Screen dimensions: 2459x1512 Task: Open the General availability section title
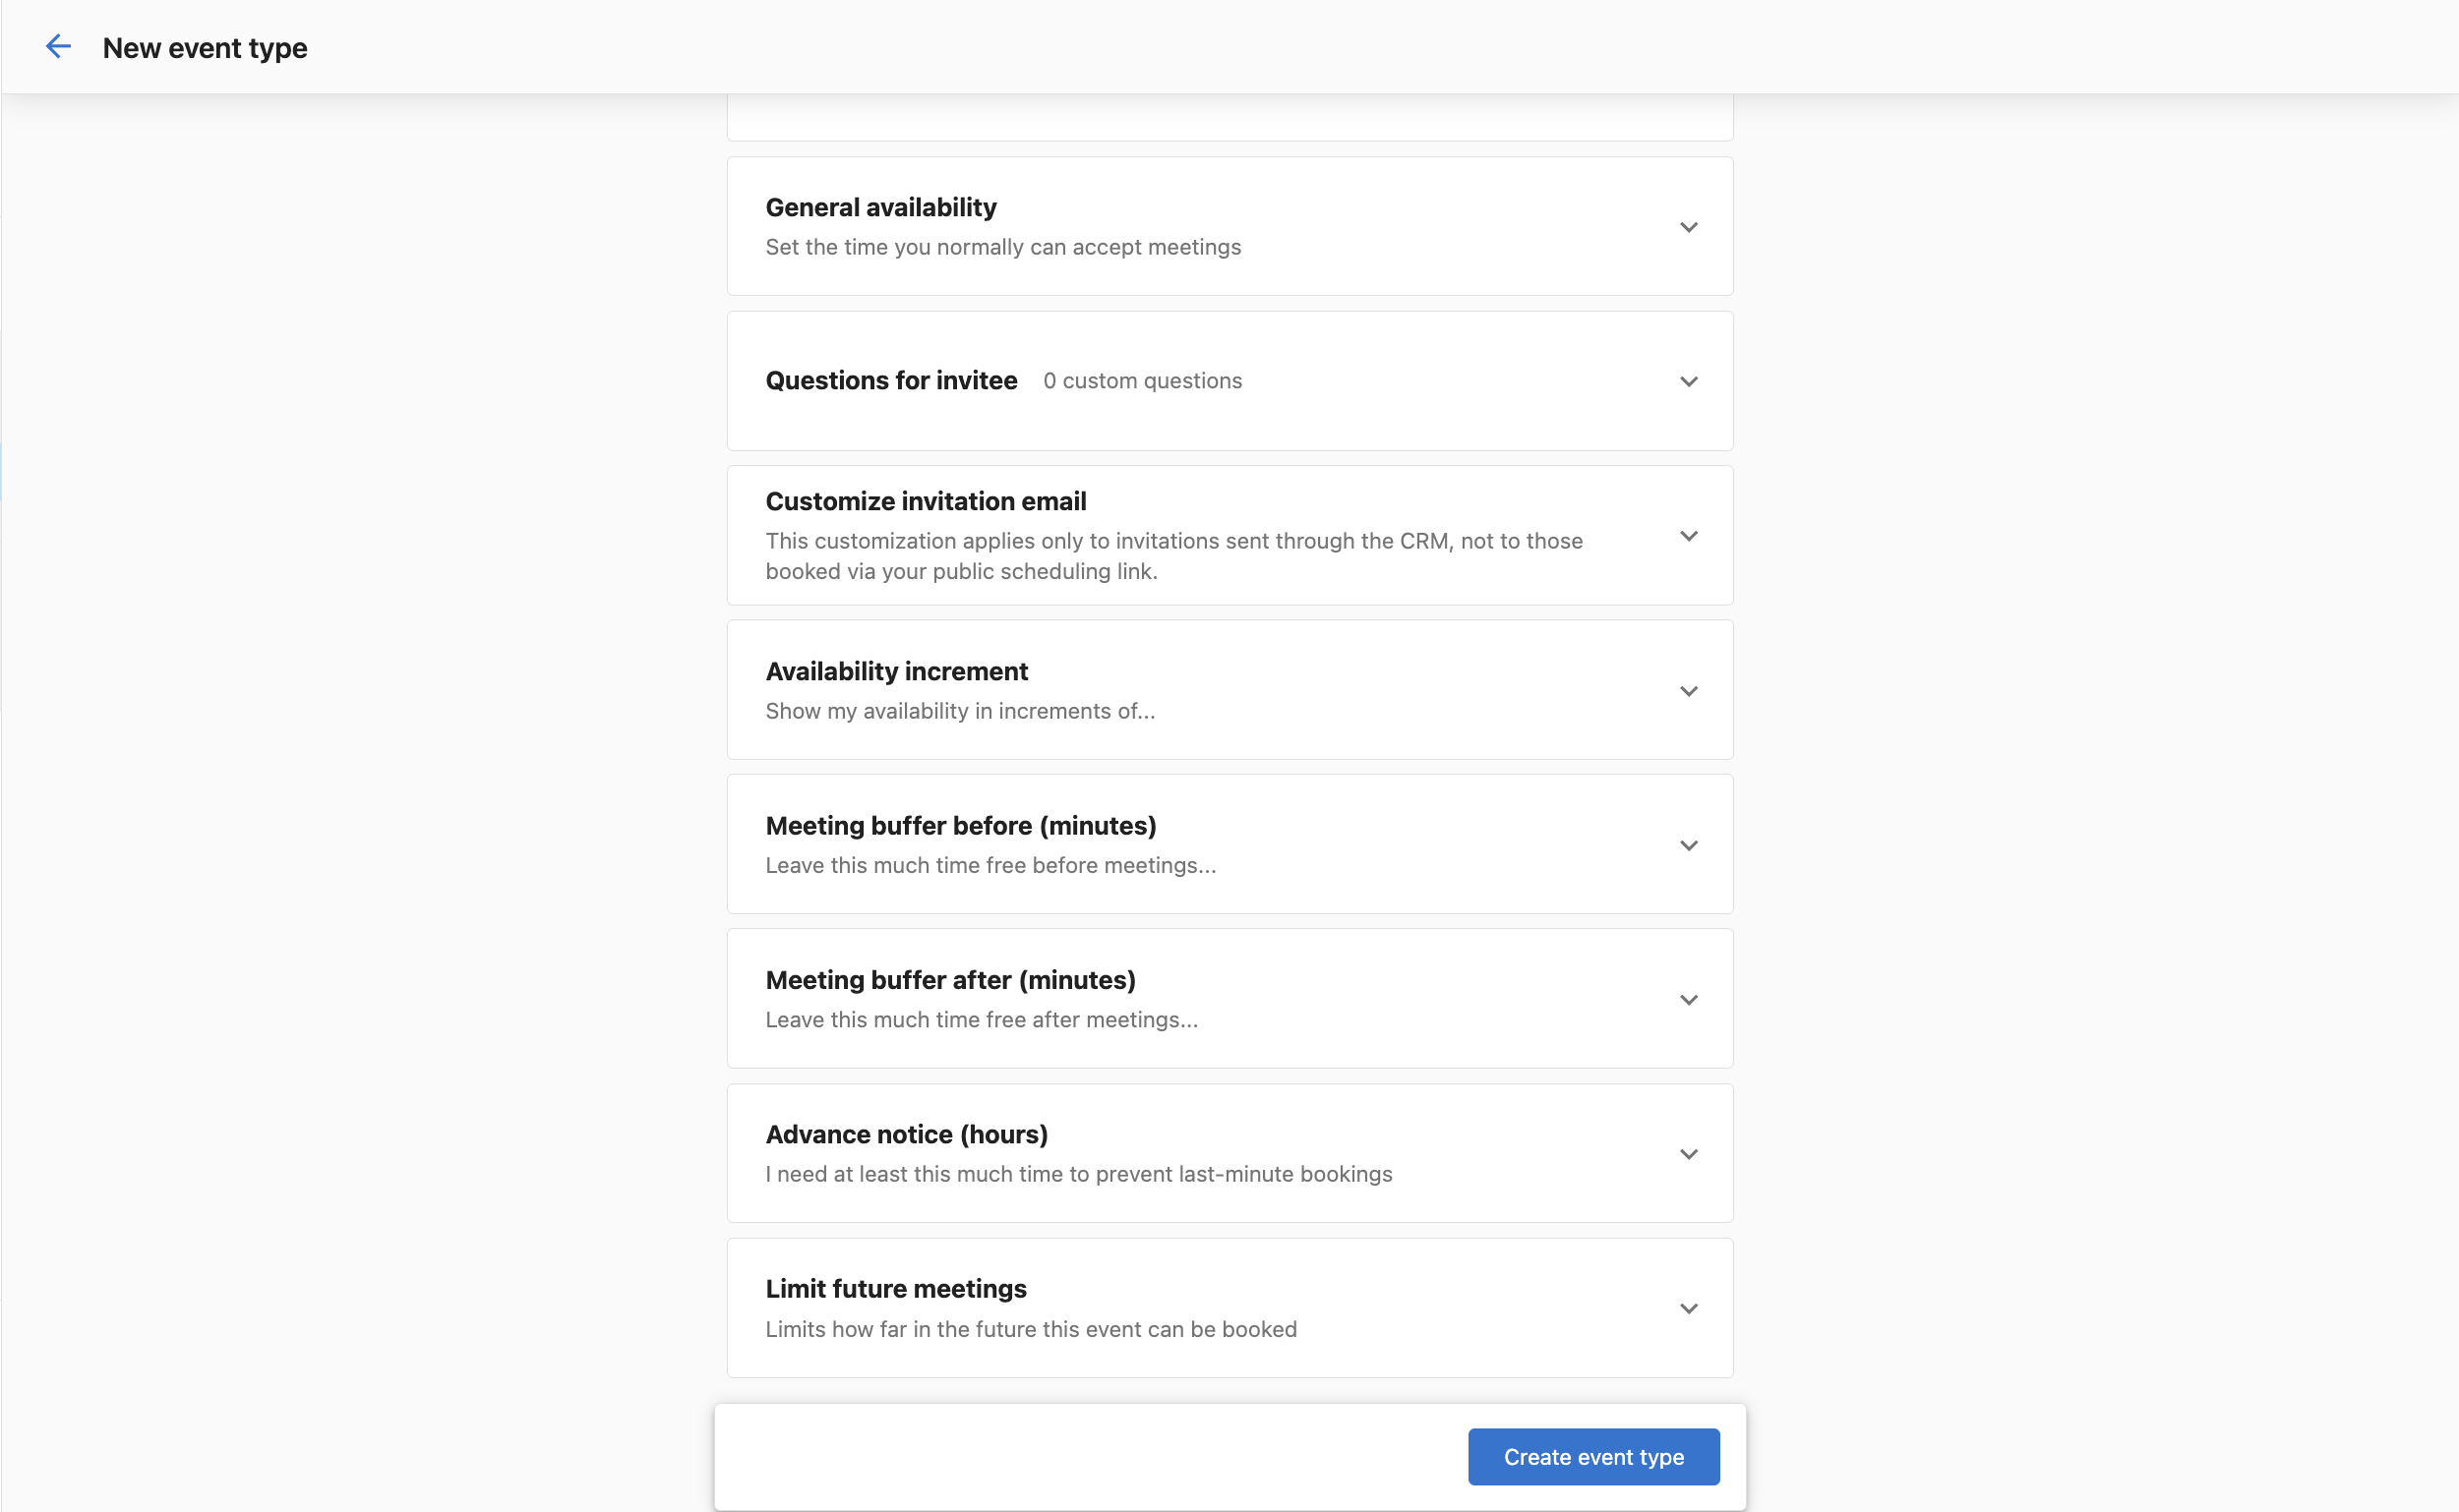tap(880, 207)
